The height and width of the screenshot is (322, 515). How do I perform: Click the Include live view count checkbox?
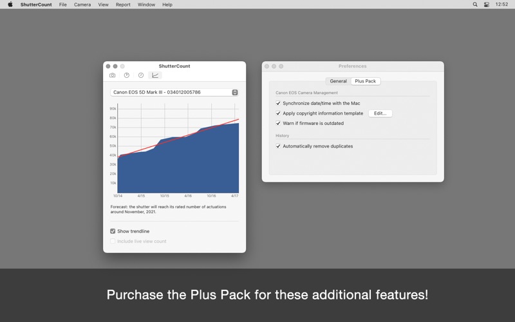(x=113, y=241)
